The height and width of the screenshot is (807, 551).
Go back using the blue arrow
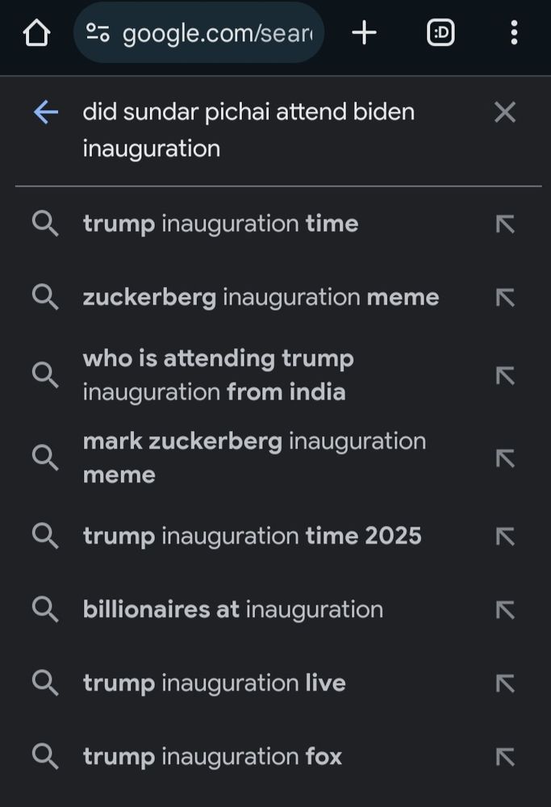pos(46,112)
